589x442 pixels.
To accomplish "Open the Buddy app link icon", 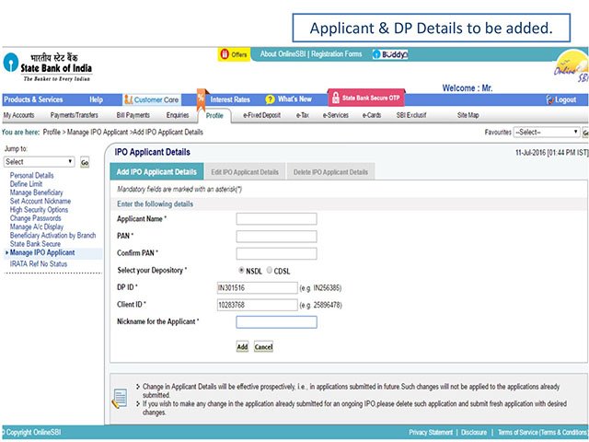I will tap(390, 54).
